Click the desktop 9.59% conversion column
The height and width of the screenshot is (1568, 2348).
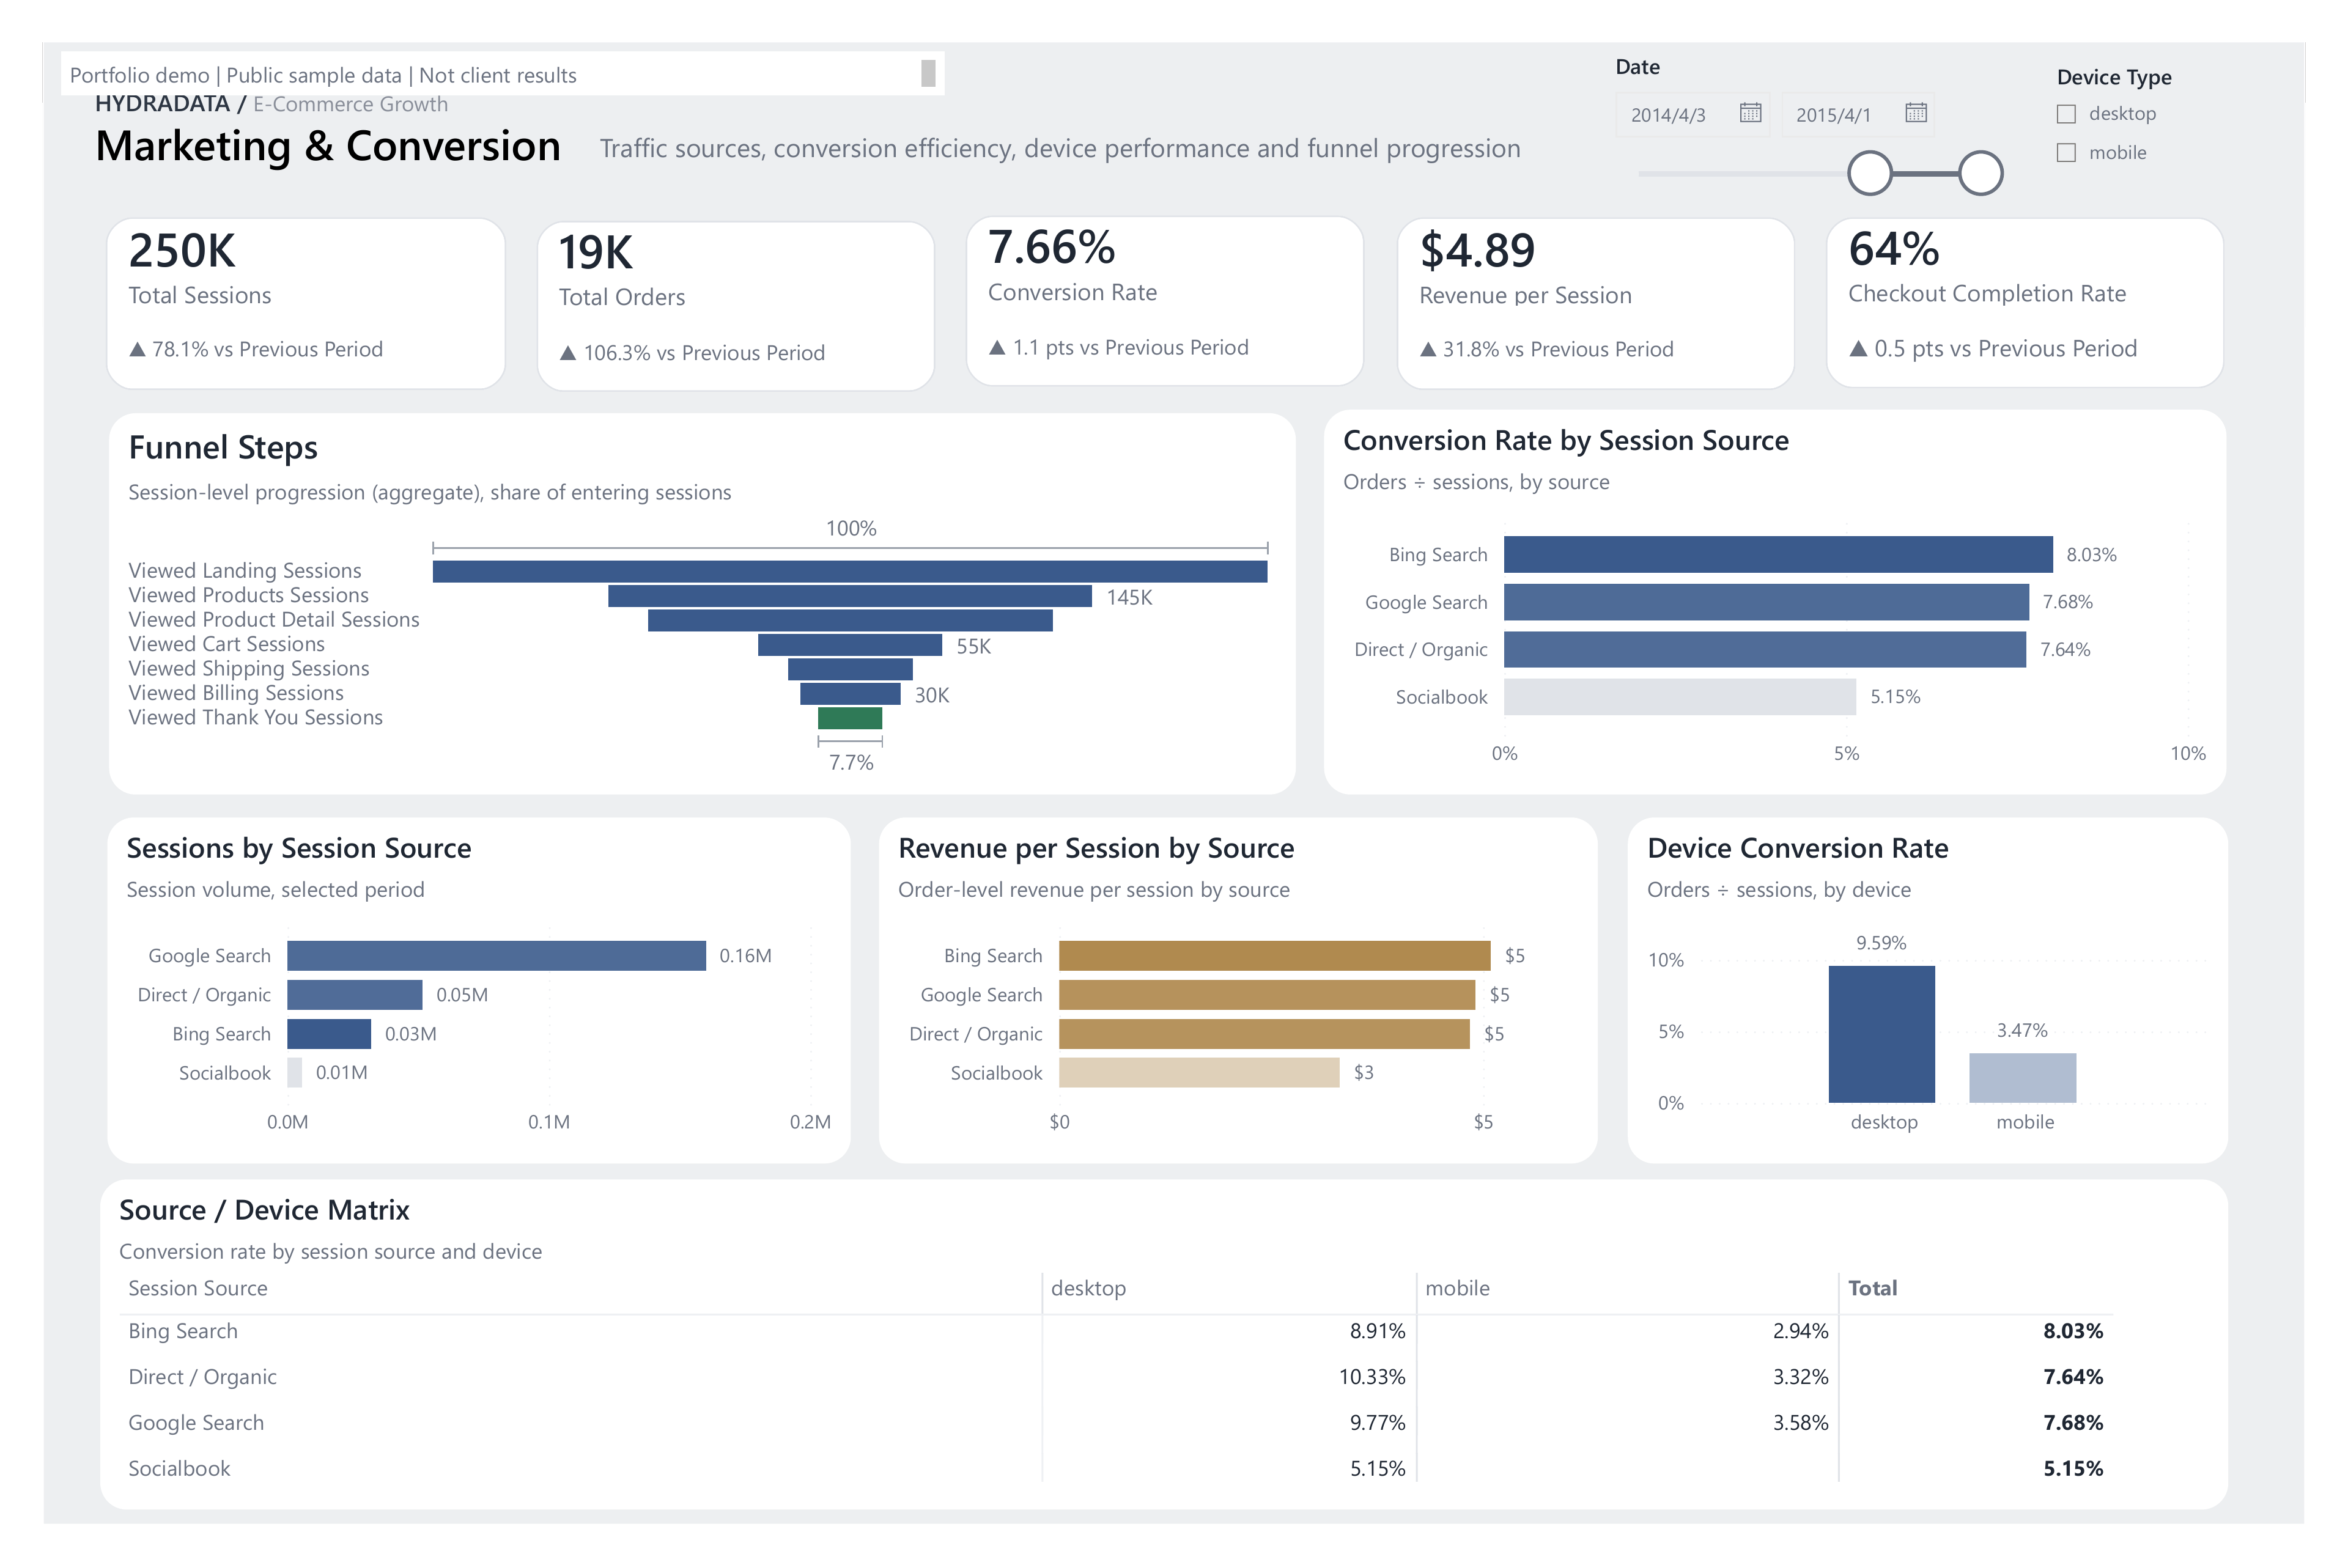coord(1882,1034)
